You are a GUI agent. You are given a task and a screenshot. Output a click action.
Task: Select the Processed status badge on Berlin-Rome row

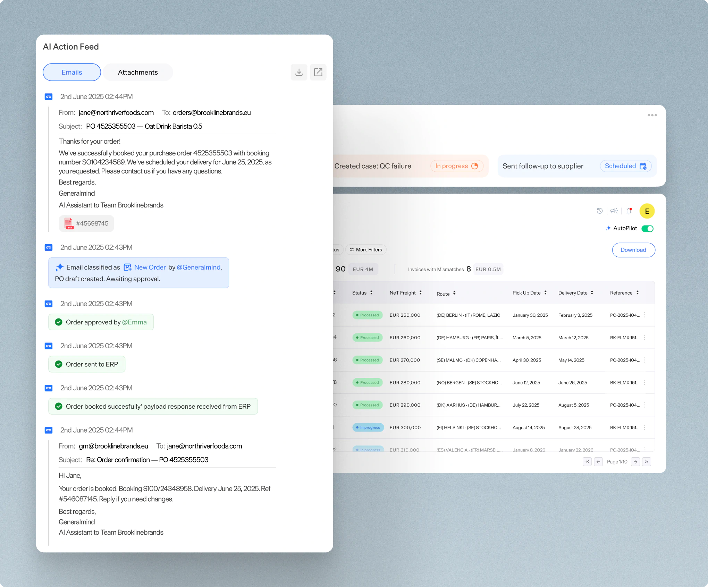pyautogui.click(x=367, y=315)
